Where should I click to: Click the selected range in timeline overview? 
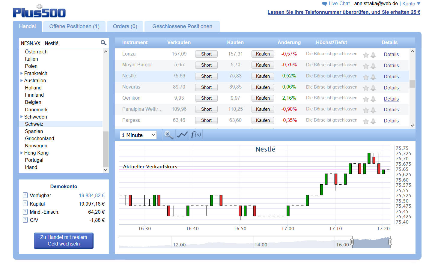click(x=371, y=243)
